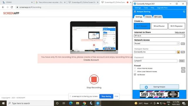Click the browser back arrow

point(3,7)
